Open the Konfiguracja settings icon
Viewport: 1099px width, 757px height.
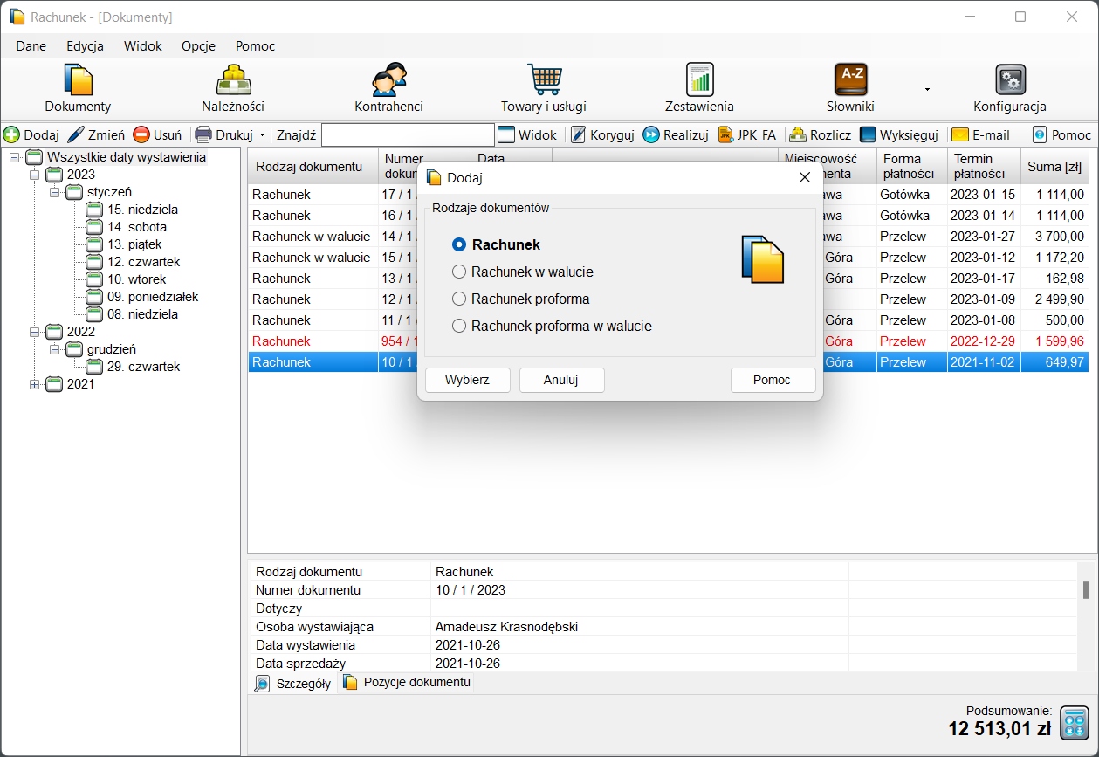(x=1010, y=80)
